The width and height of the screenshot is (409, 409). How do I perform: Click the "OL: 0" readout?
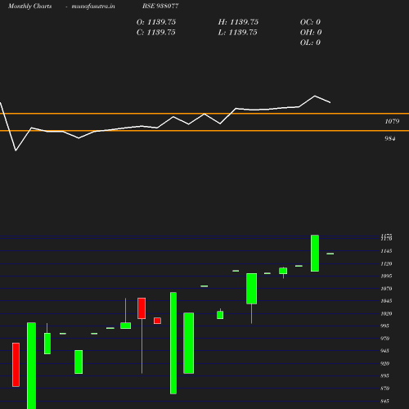(310, 43)
